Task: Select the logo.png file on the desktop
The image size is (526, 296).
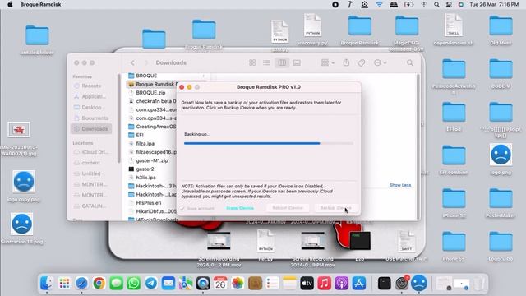Action: pyautogui.click(x=501, y=159)
